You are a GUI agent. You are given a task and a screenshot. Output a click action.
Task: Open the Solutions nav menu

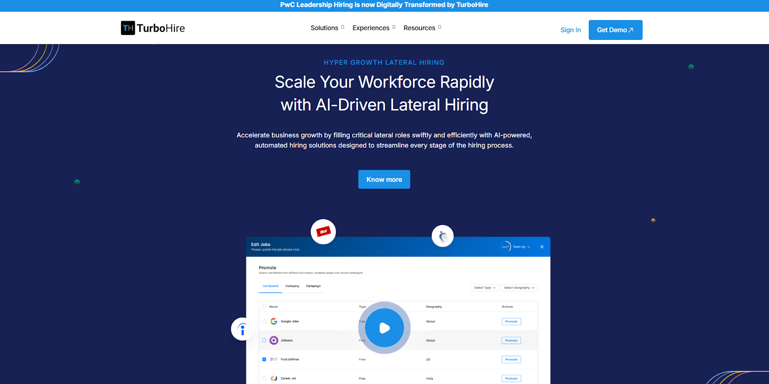point(324,28)
